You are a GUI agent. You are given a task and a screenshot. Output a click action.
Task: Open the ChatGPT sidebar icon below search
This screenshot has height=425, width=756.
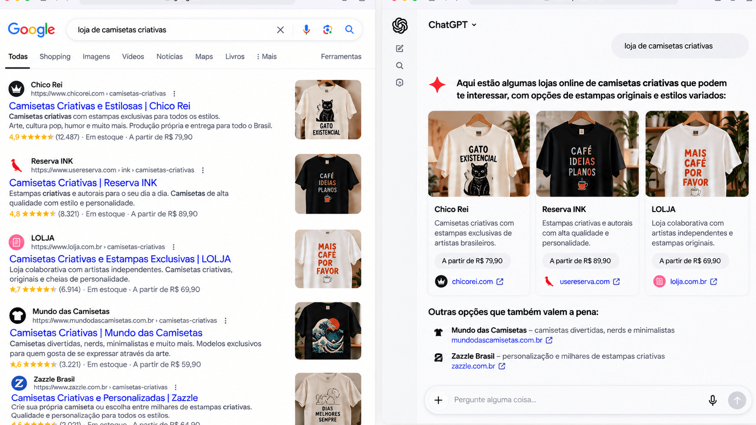[x=400, y=83]
